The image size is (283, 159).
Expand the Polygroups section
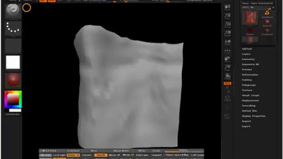coord(249,85)
